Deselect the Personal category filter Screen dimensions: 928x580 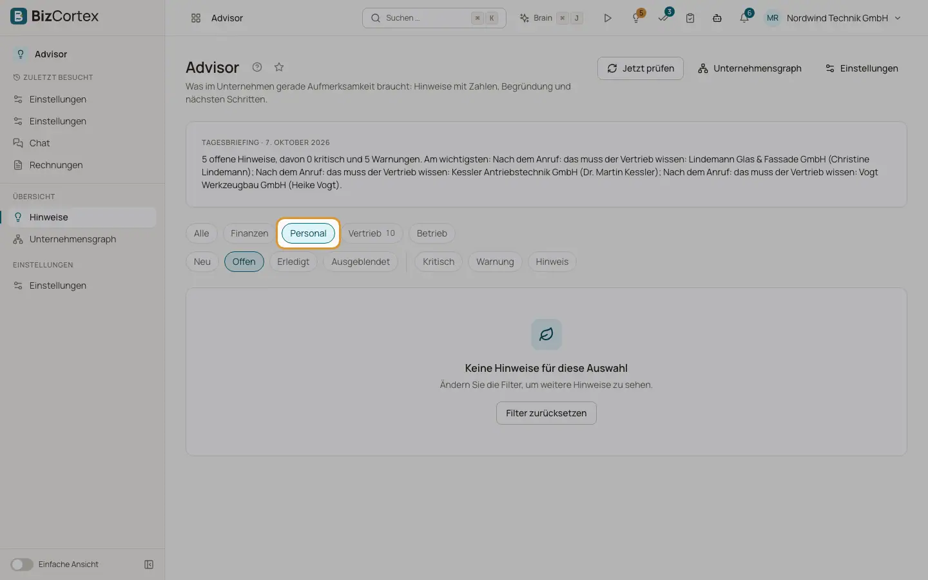[x=308, y=233]
